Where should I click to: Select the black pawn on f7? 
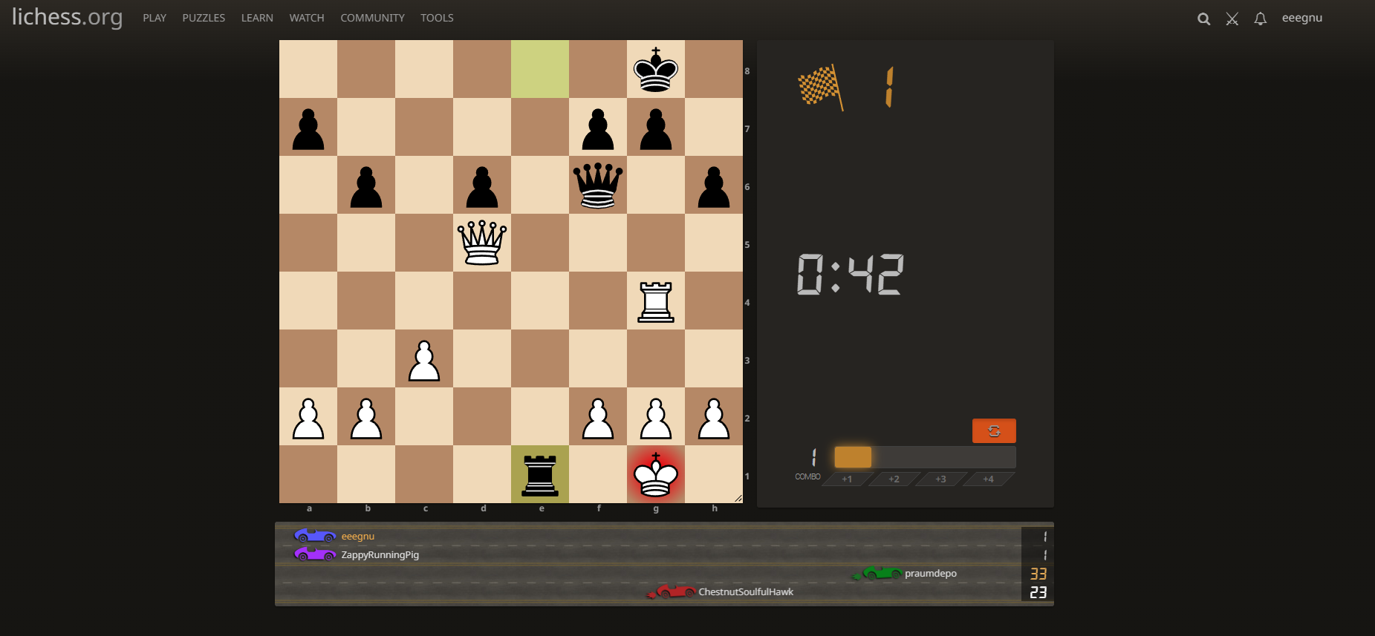click(x=598, y=127)
